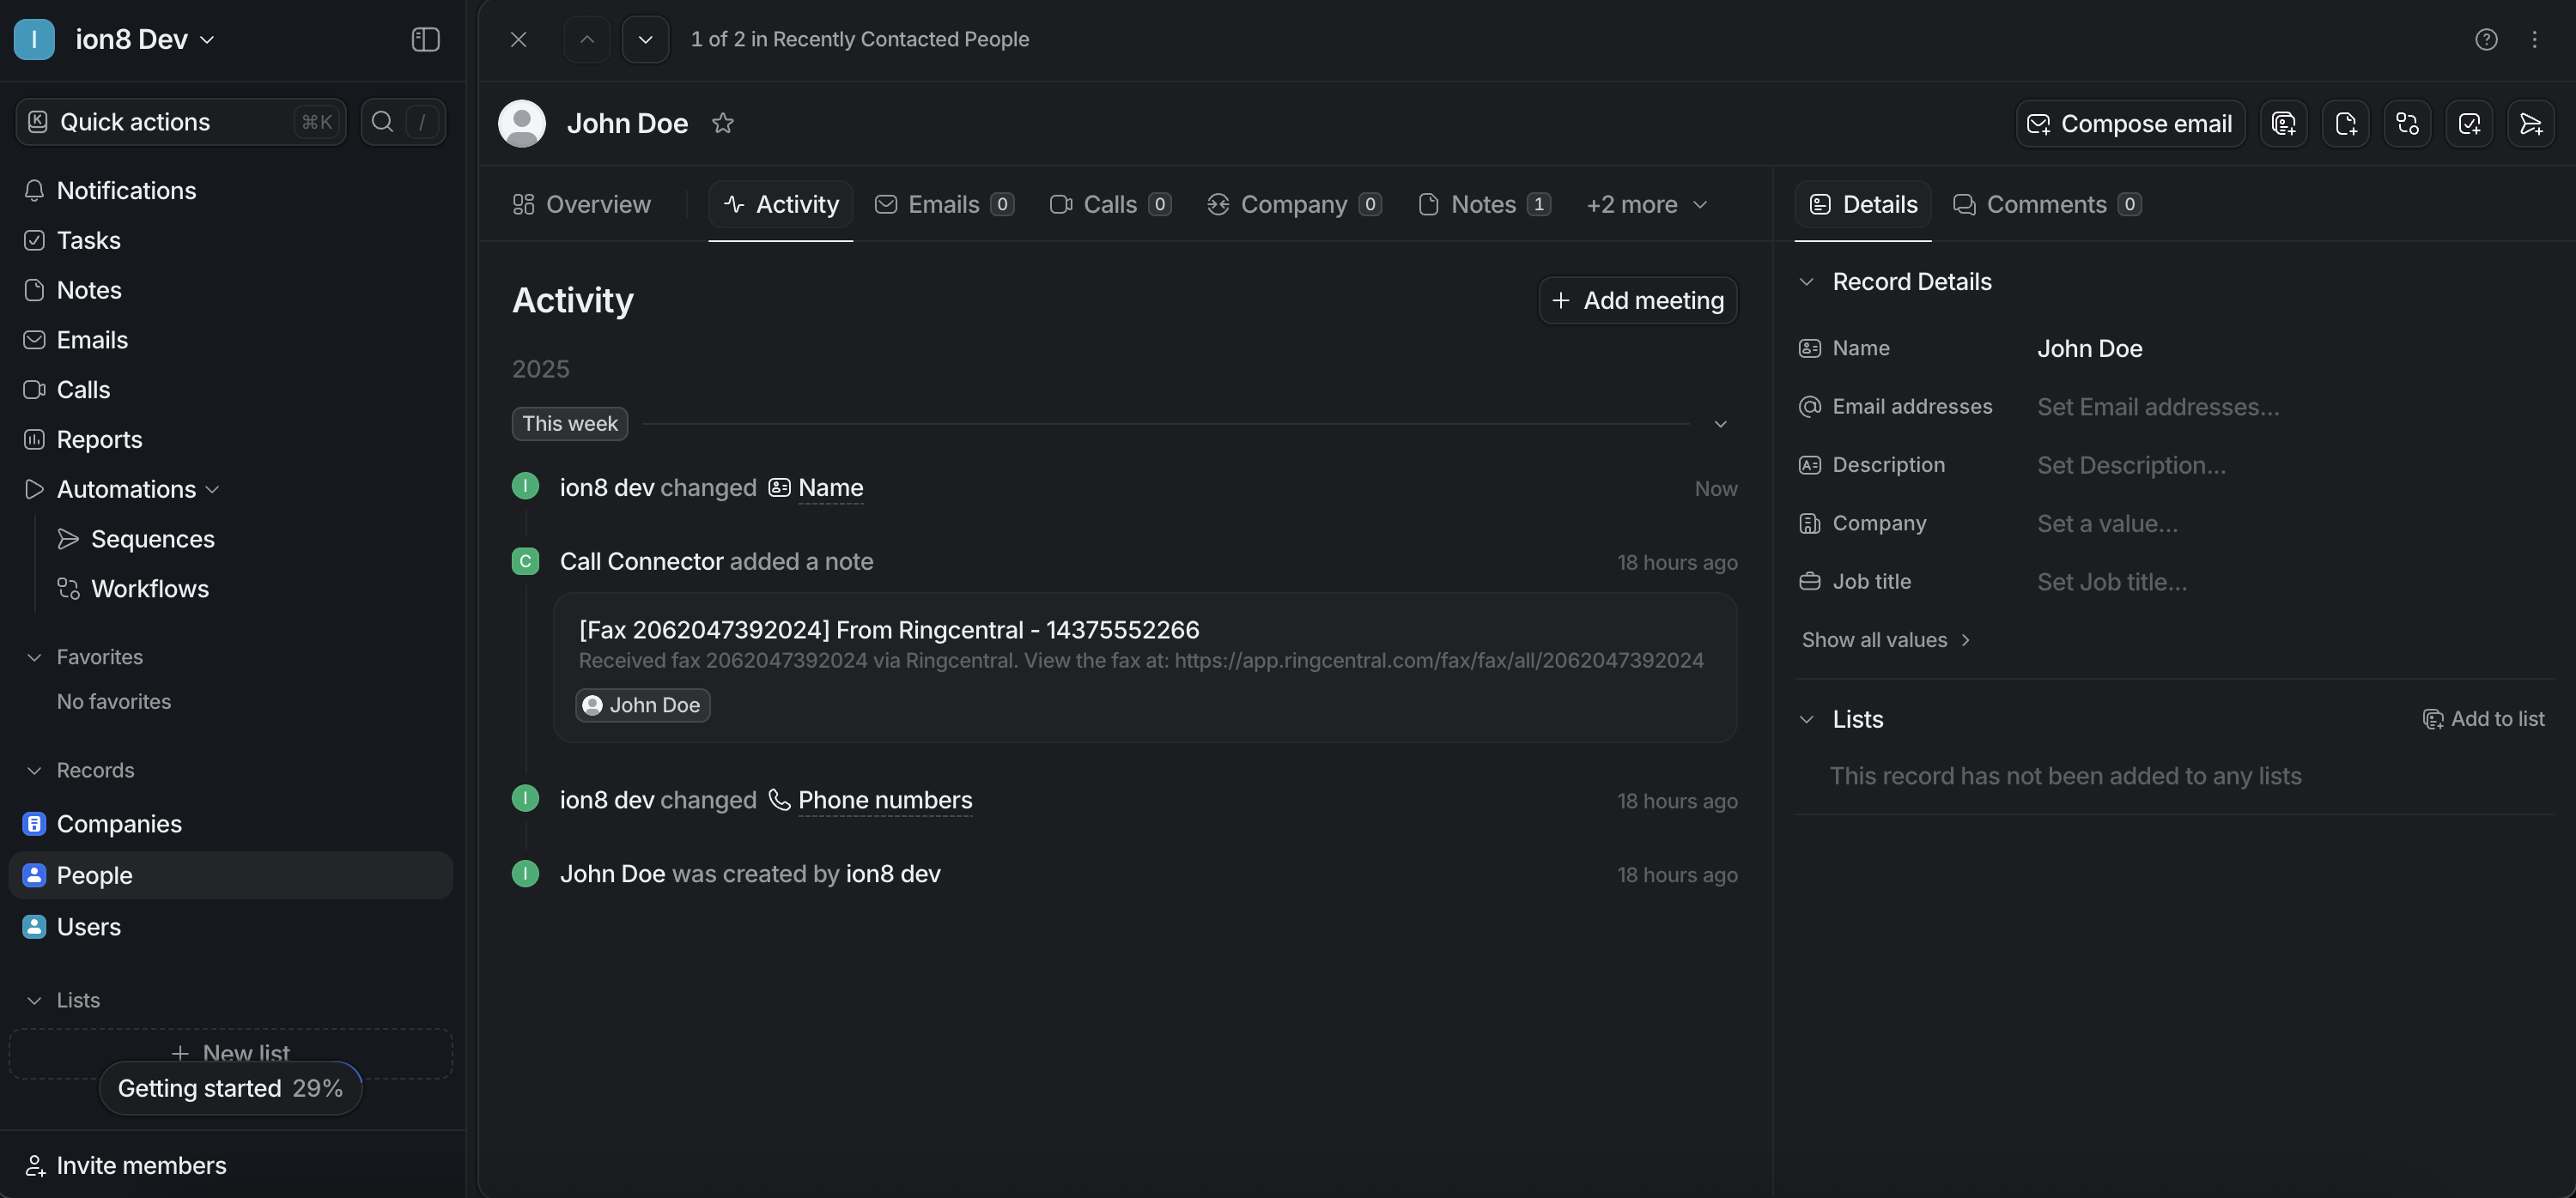Viewport: 2576px width, 1198px height.
Task: Open the ion8 Dev workspace menu
Action: click(130, 39)
